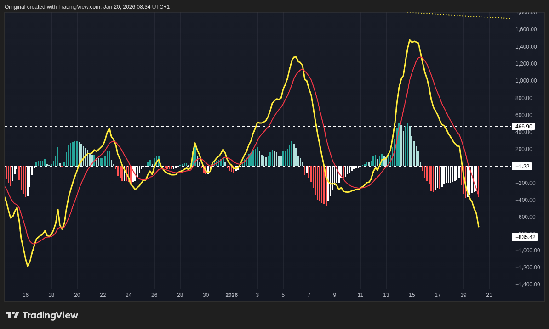Click date 21 on the time axis
Viewport: 549px width, 329px height.
click(489, 295)
